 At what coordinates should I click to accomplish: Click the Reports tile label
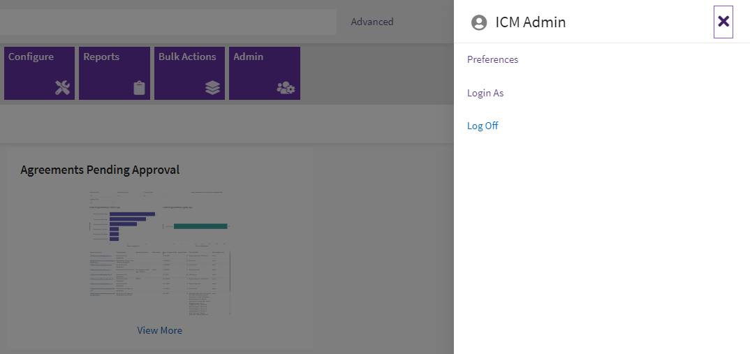[101, 57]
